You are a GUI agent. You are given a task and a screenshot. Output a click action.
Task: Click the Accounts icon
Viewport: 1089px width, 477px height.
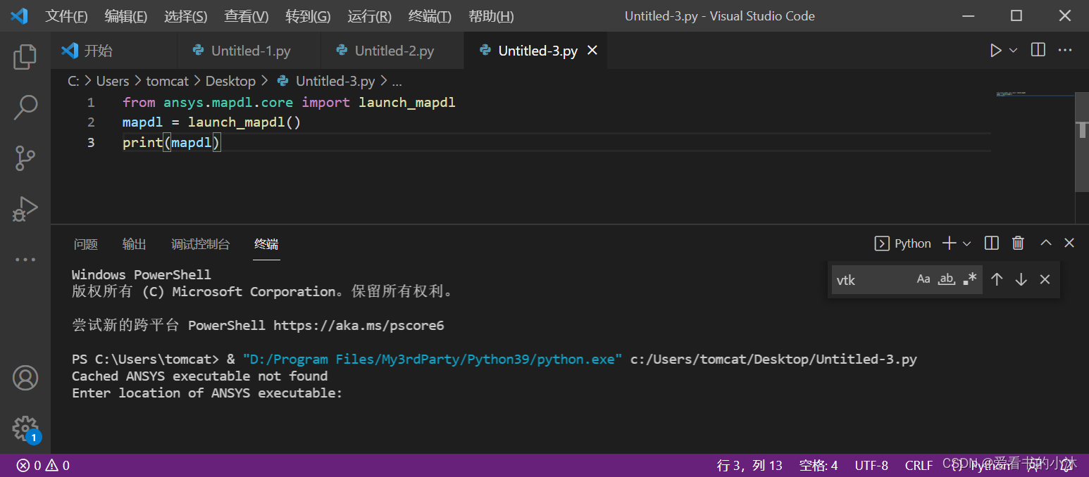pos(25,378)
